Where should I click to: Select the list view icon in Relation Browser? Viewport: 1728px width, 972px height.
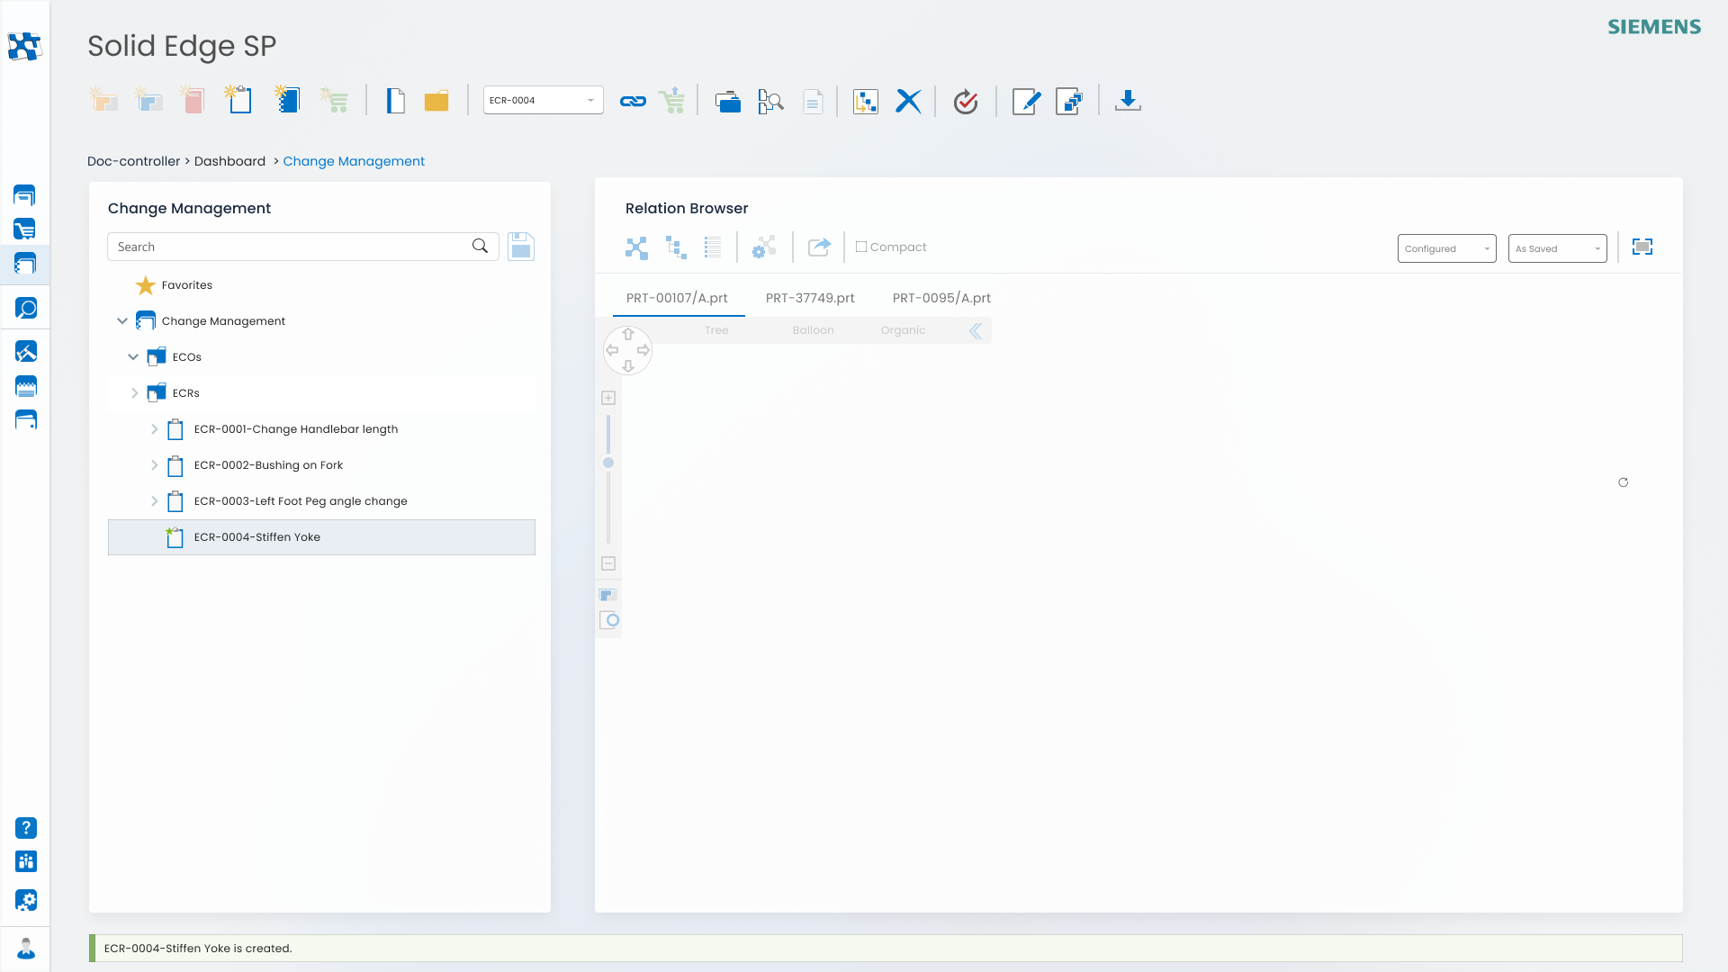coord(713,247)
